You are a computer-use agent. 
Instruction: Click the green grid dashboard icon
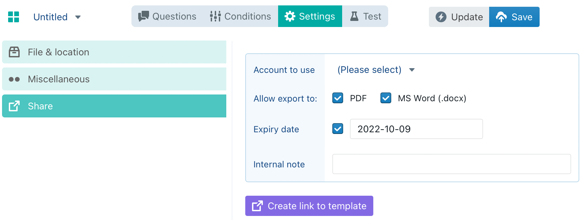(14, 17)
